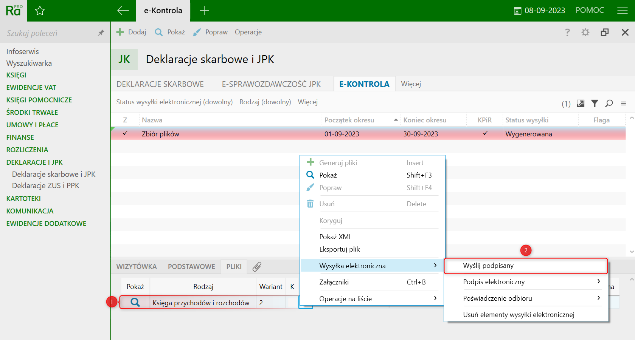Open the WIZYTÓWKA tab

click(x=137, y=267)
